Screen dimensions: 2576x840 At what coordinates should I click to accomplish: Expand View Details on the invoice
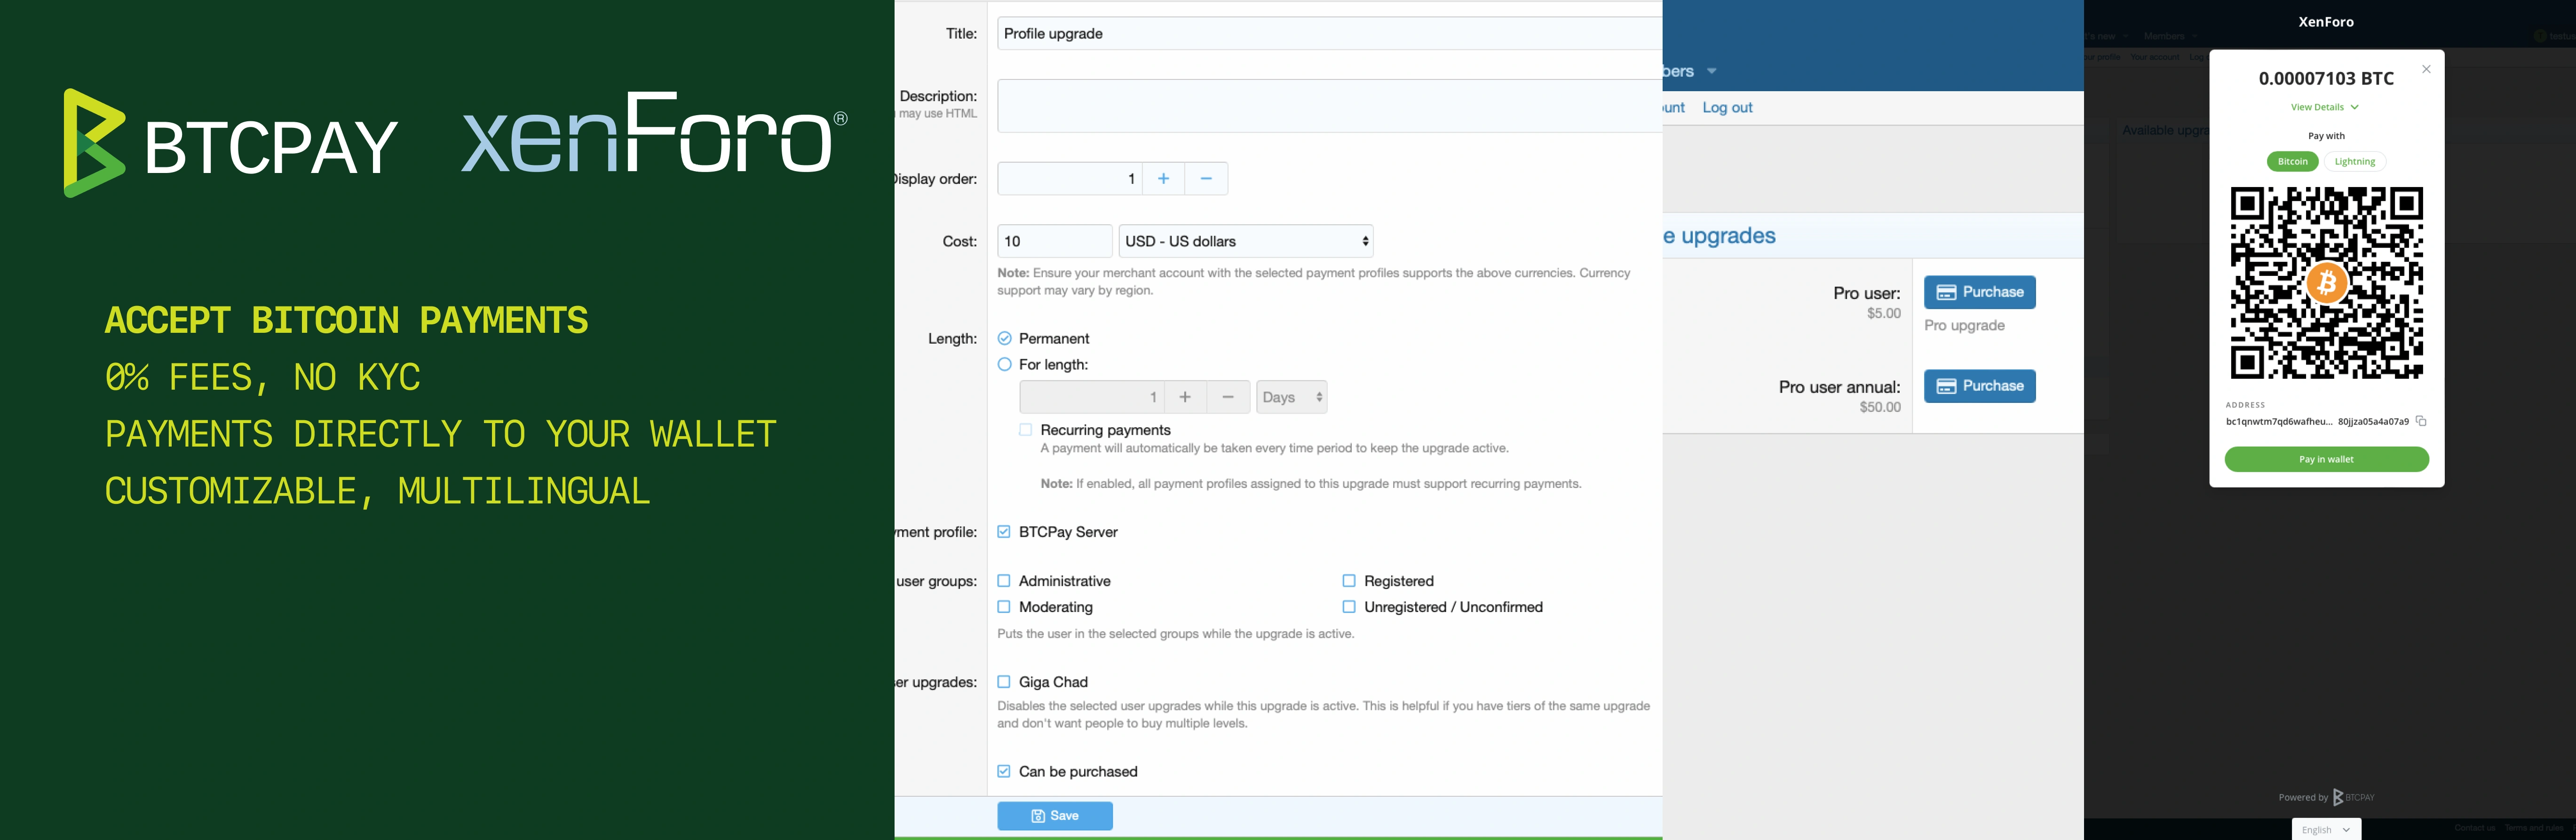point(2325,106)
